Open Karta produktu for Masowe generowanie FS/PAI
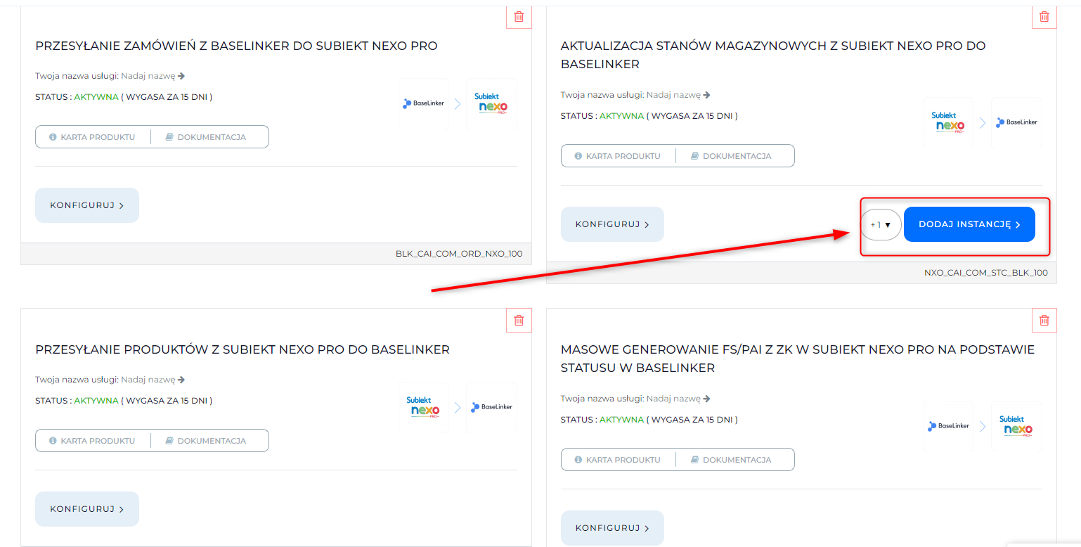1081x547 pixels. point(619,460)
